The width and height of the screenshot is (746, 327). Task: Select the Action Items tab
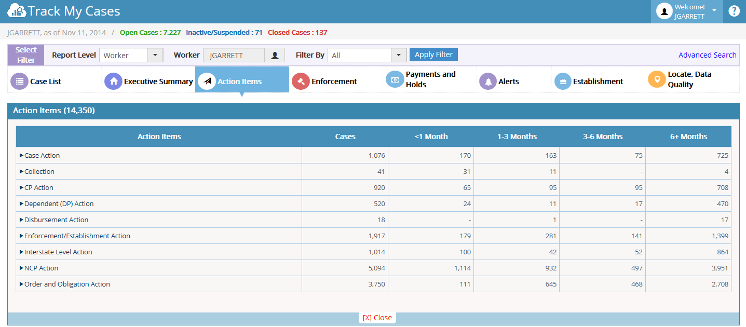[242, 80]
